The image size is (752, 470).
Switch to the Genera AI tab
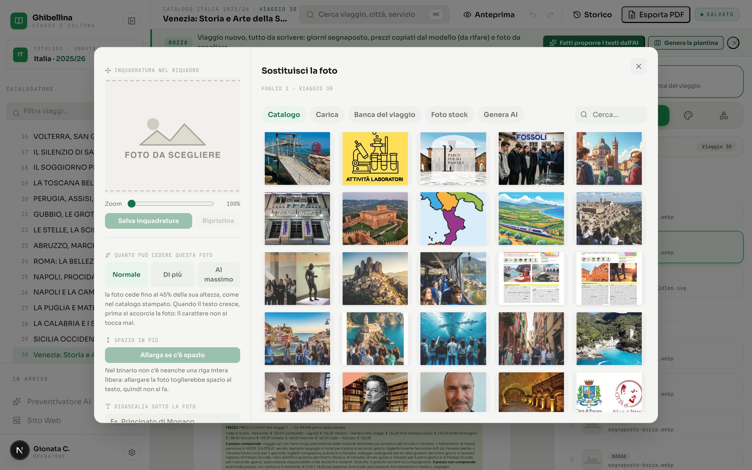click(x=500, y=115)
